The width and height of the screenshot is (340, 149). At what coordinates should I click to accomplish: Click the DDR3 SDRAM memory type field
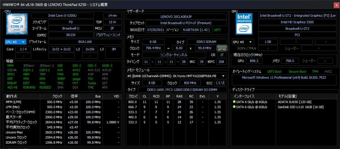coord(207,42)
